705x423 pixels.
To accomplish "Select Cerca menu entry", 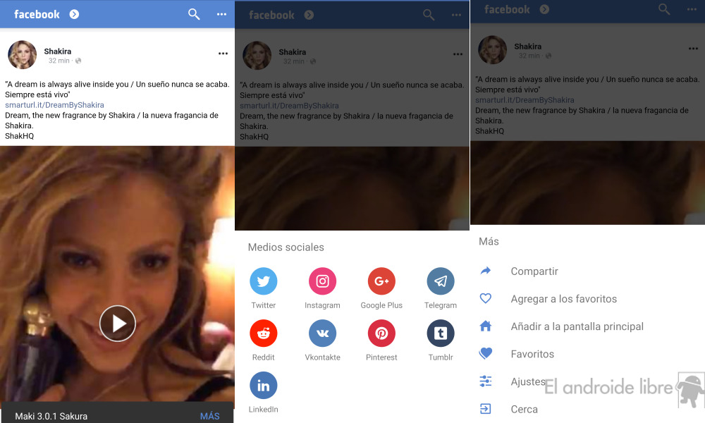I will click(525, 410).
